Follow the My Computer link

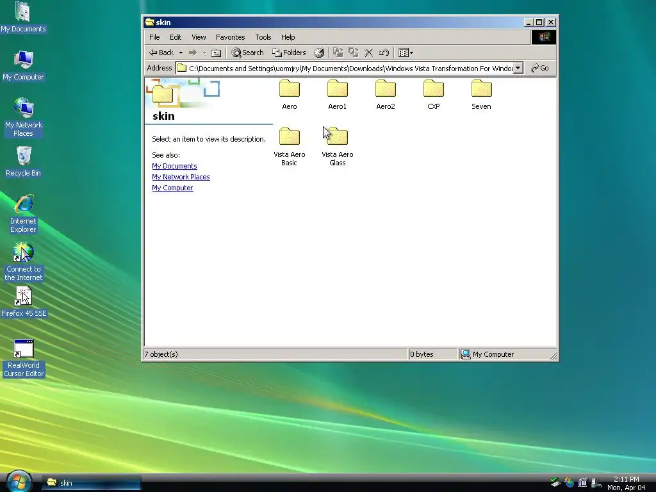[172, 188]
